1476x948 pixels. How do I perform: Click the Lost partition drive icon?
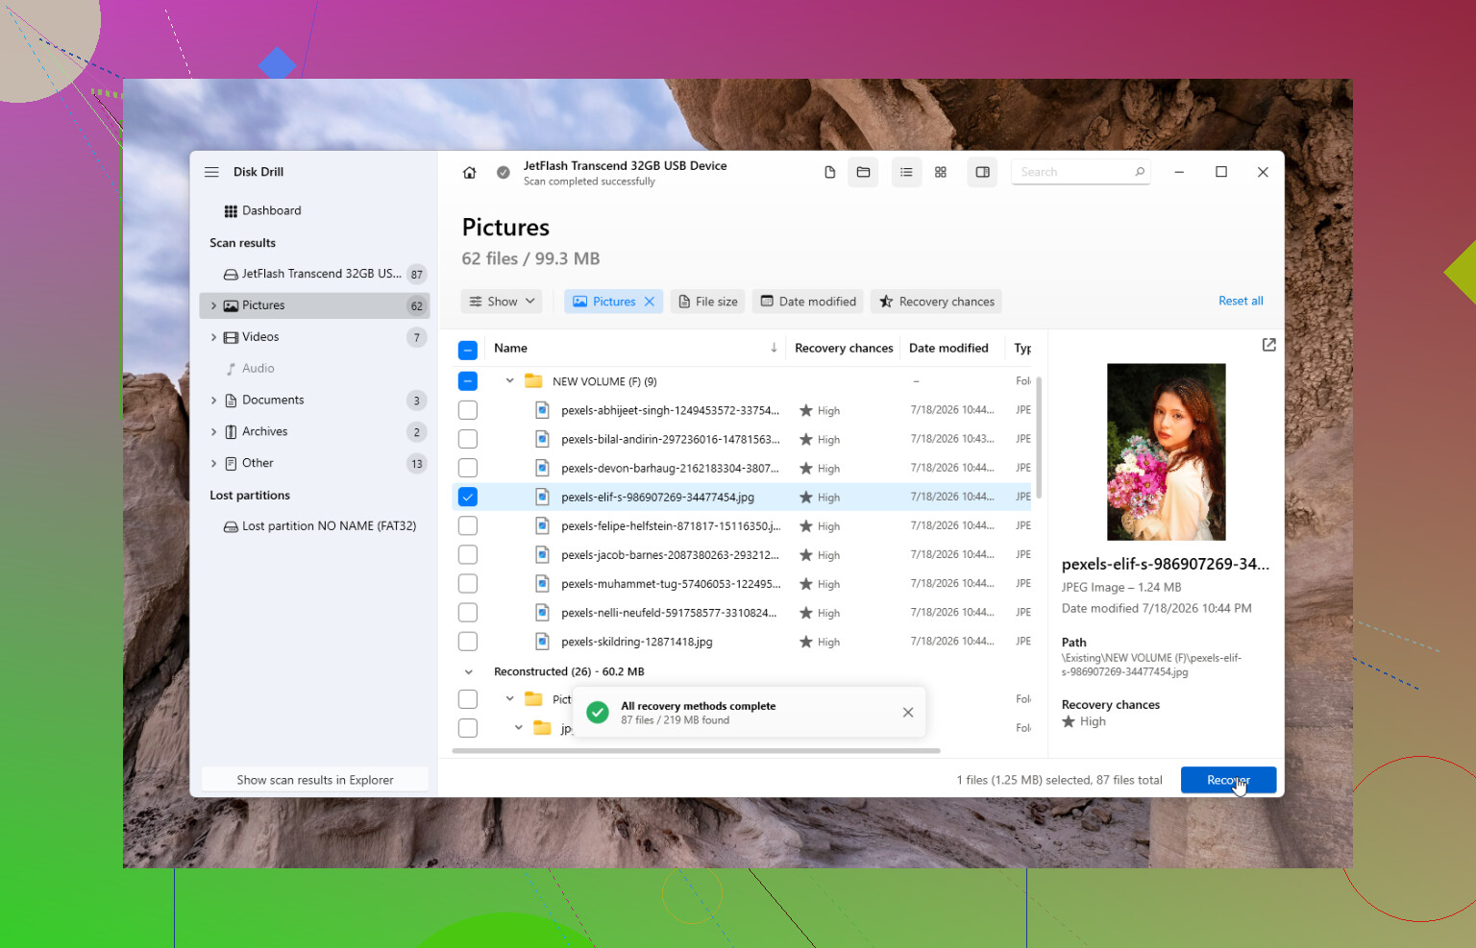(x=231, y=526)
